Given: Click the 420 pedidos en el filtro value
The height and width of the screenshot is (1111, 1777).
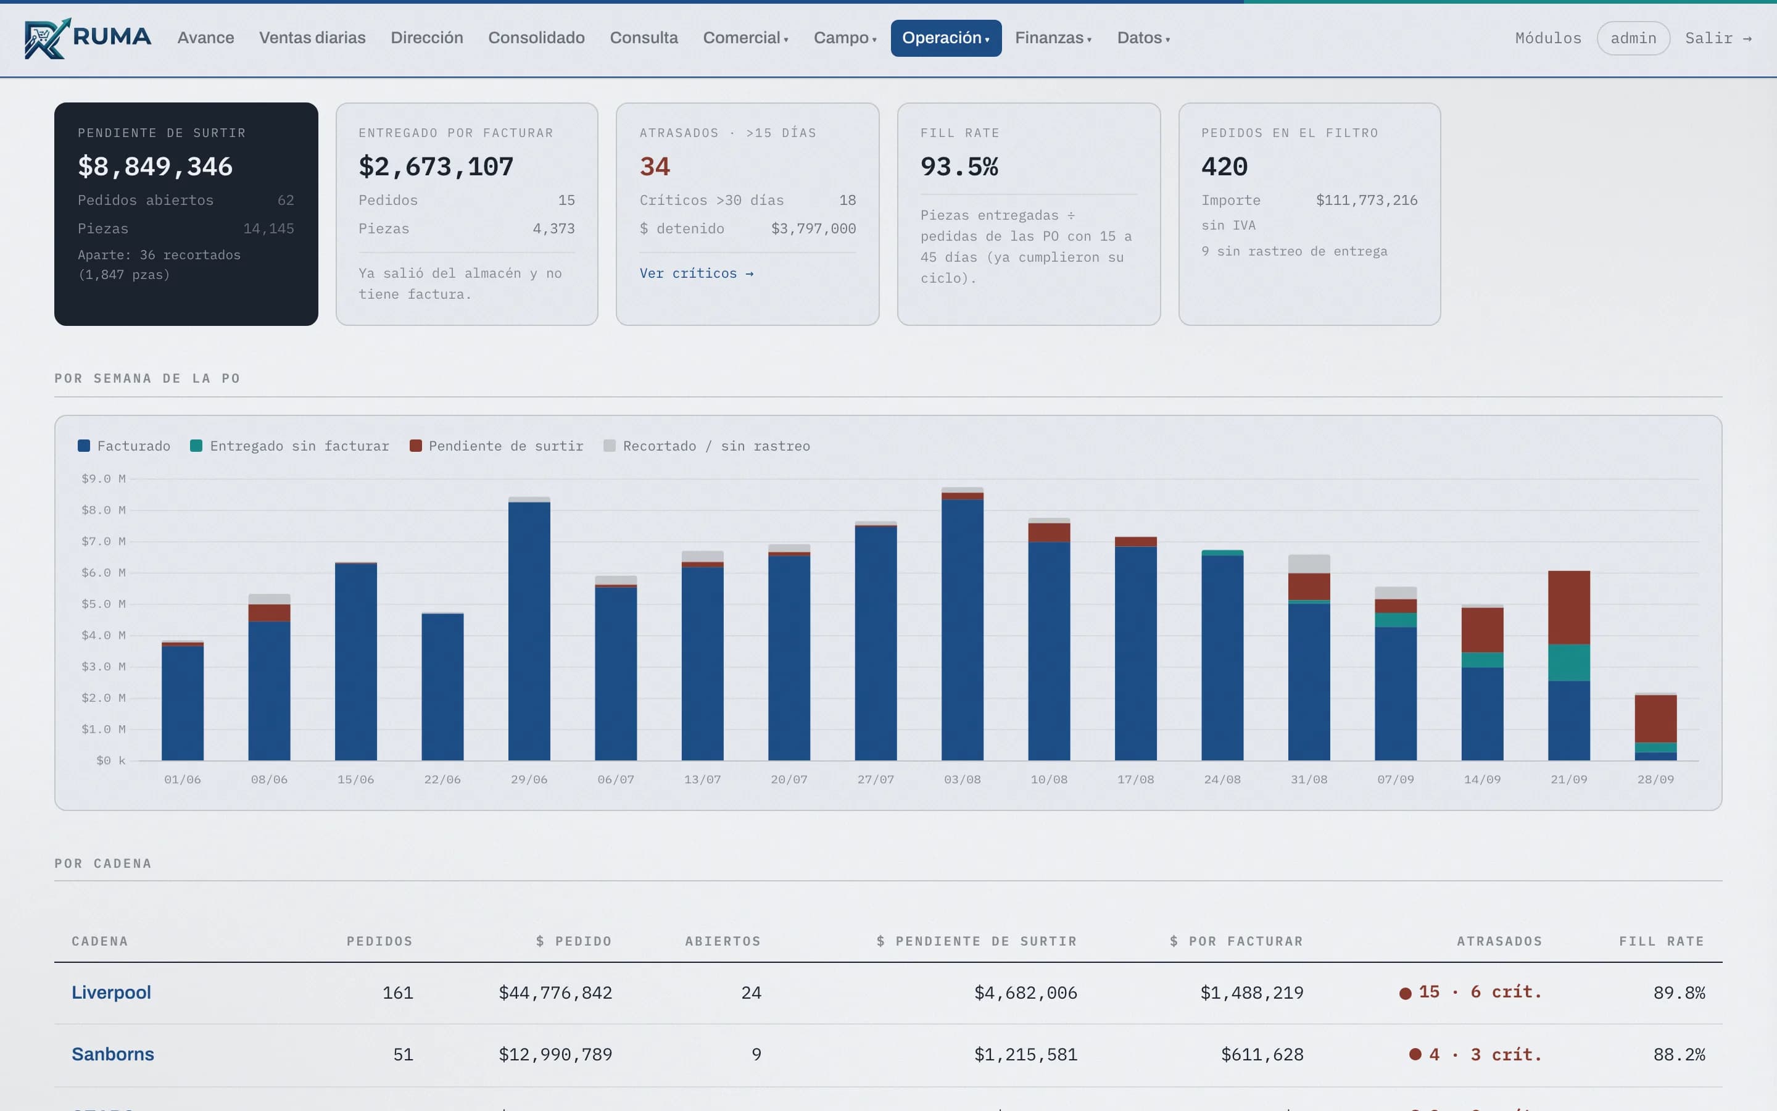Looking at the screenshot, I should click(x=1224, y=167).
